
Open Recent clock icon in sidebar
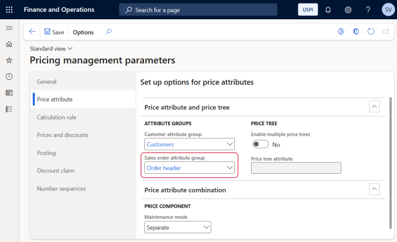[x=9, y=77]
